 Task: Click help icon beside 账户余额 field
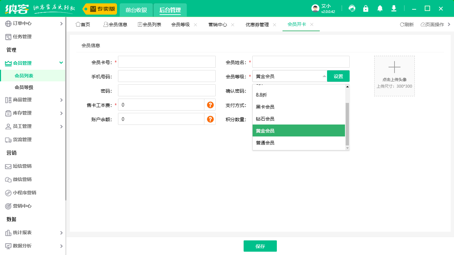tap(210, 119)
